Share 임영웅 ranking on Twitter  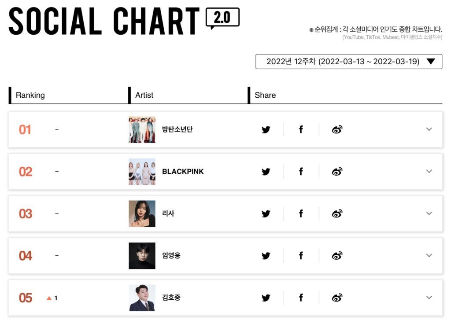click(x=266, y=256)
